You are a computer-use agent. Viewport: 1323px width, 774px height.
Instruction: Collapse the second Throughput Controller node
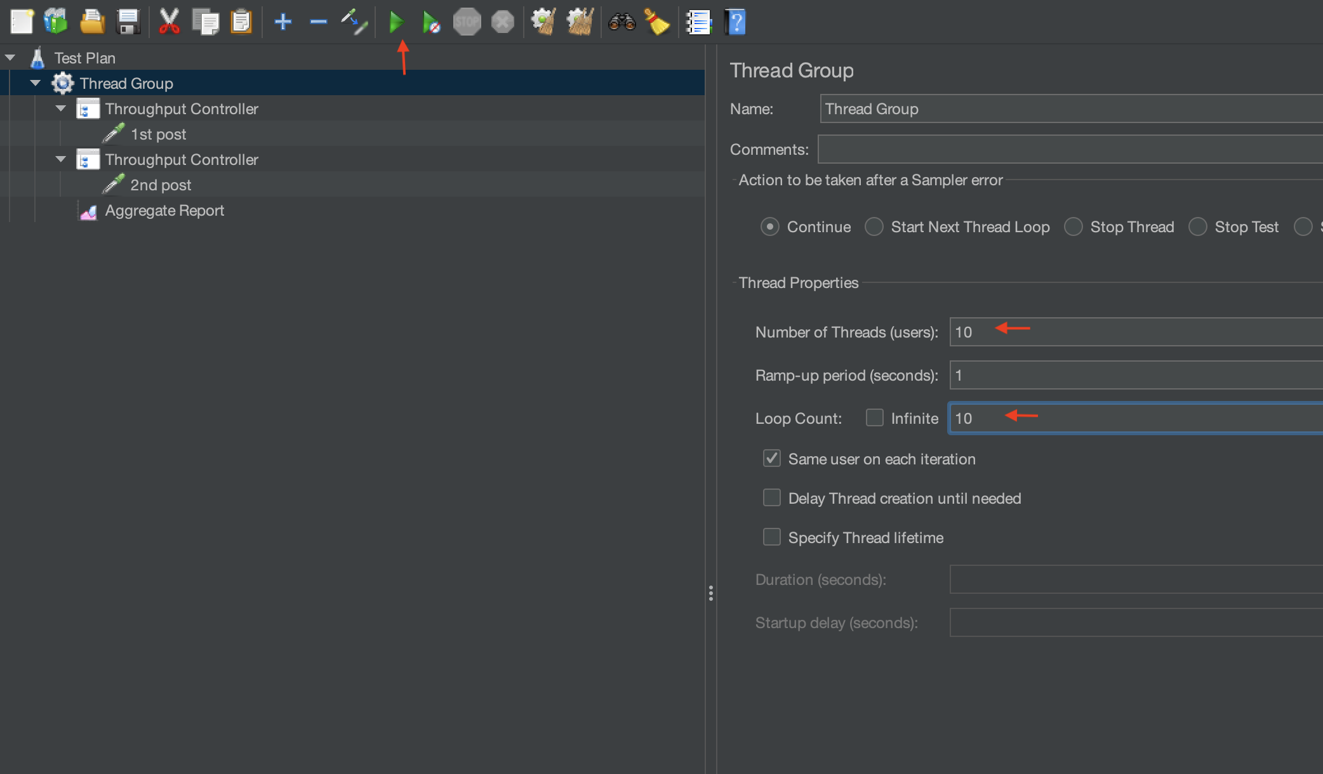coord(61,159)
